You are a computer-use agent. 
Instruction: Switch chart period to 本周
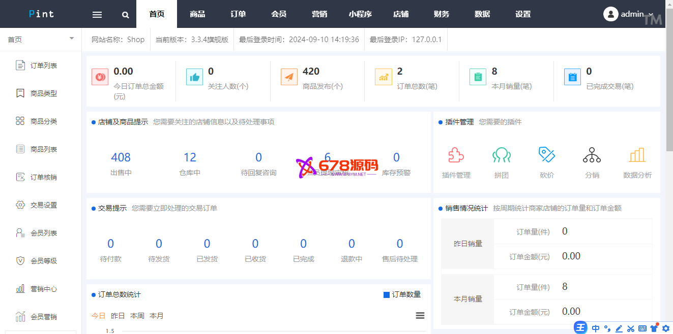[137, 316]
